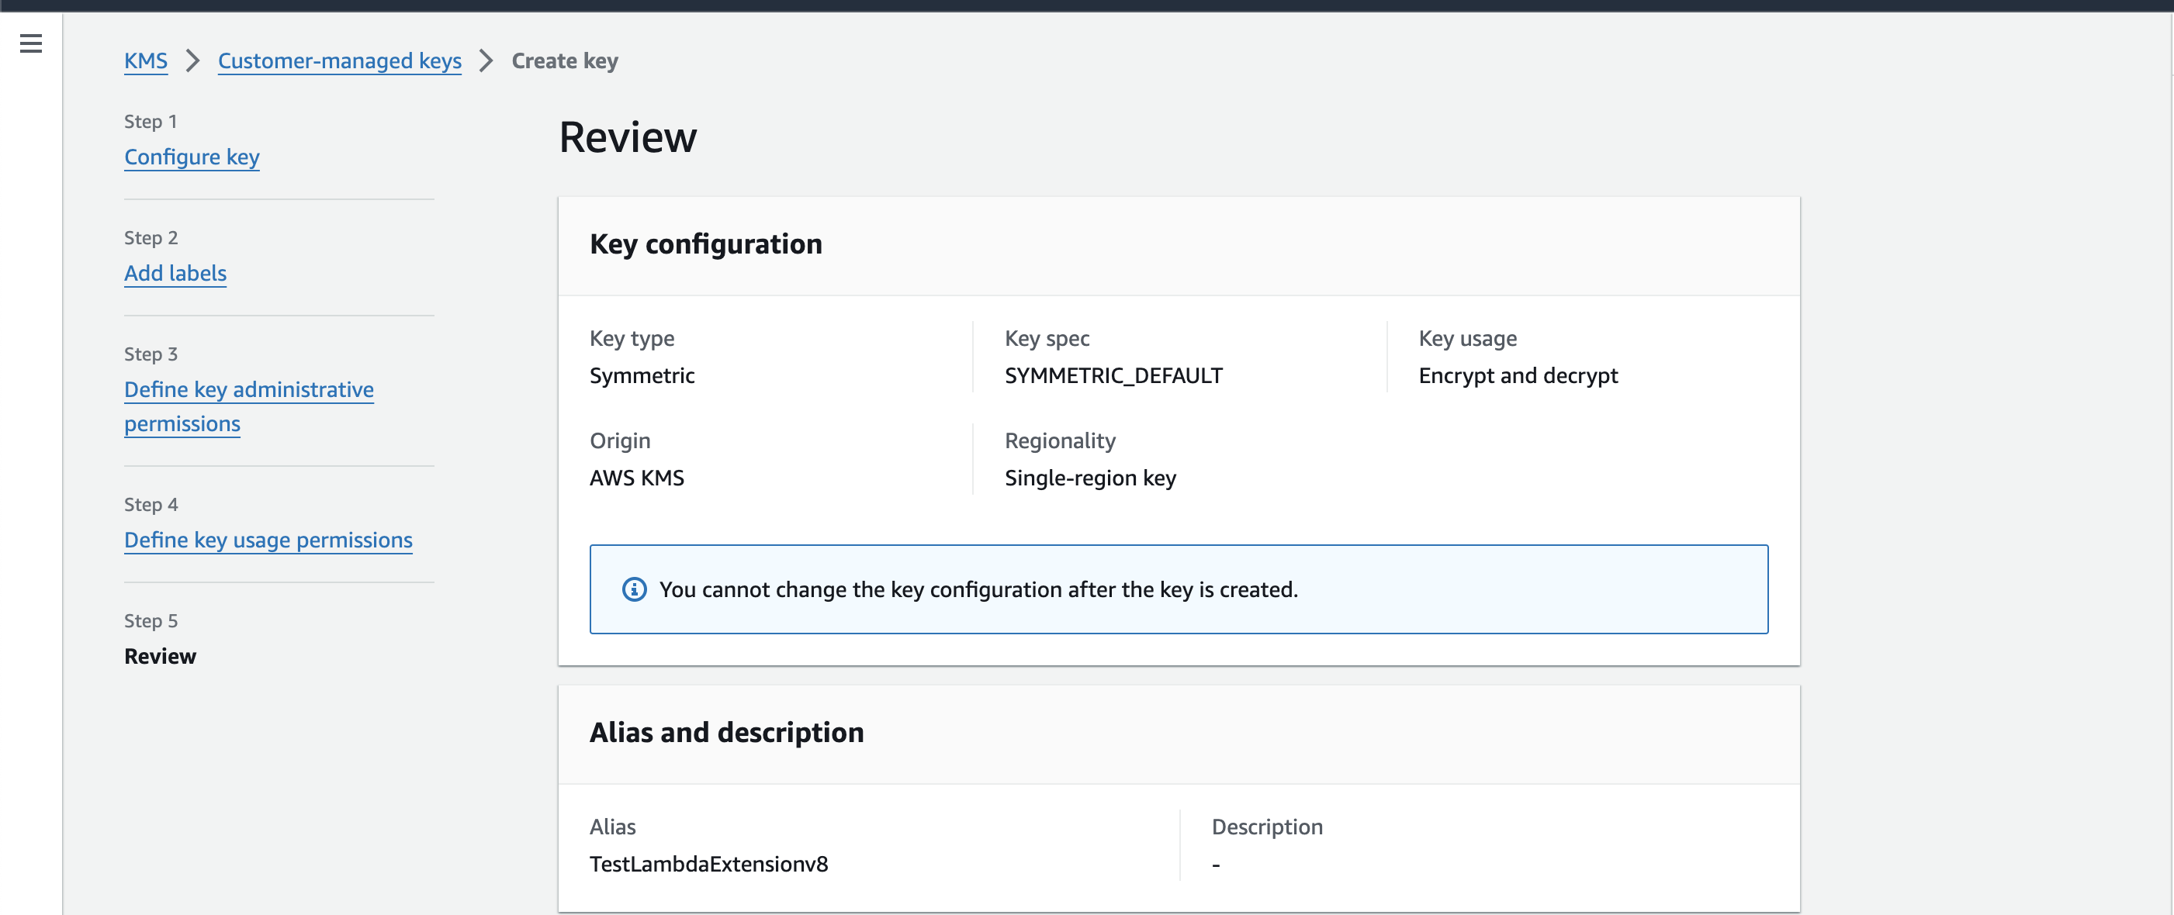This screenshot has height=915, width=2174.
Task: Open Define key usage permissions step
Action: (268, 540)
